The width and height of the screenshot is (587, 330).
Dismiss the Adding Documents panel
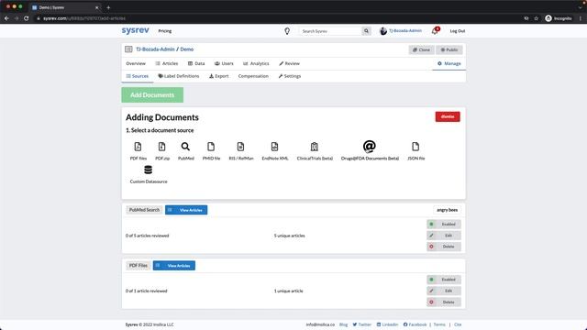click(448, 116)
